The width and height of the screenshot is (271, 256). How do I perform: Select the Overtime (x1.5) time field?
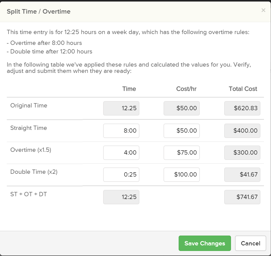pos(121,153)
